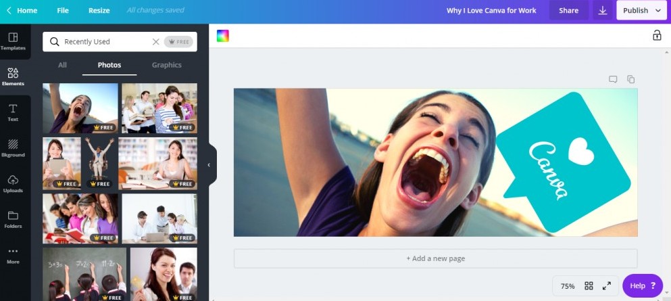Select the students with books in library thumbnail
Viewport: 671px width, 301px height.
(159, 108)
